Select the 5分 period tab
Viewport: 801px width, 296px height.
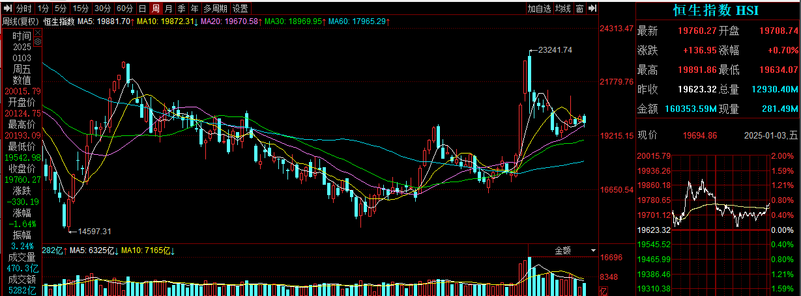click(61, 8)
